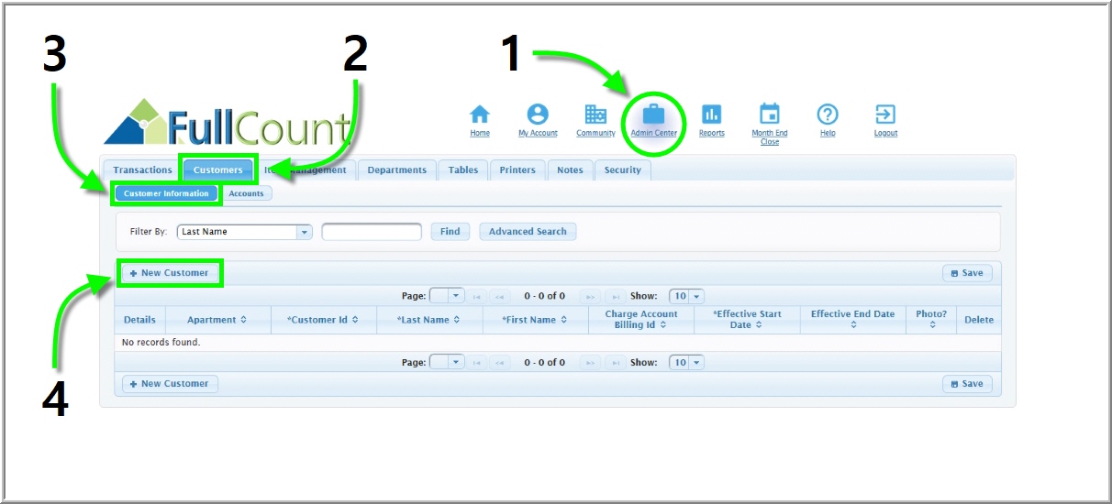Click the Logout icon
This screenshot has width=1112, height=504.
click(x=885, y=115)
